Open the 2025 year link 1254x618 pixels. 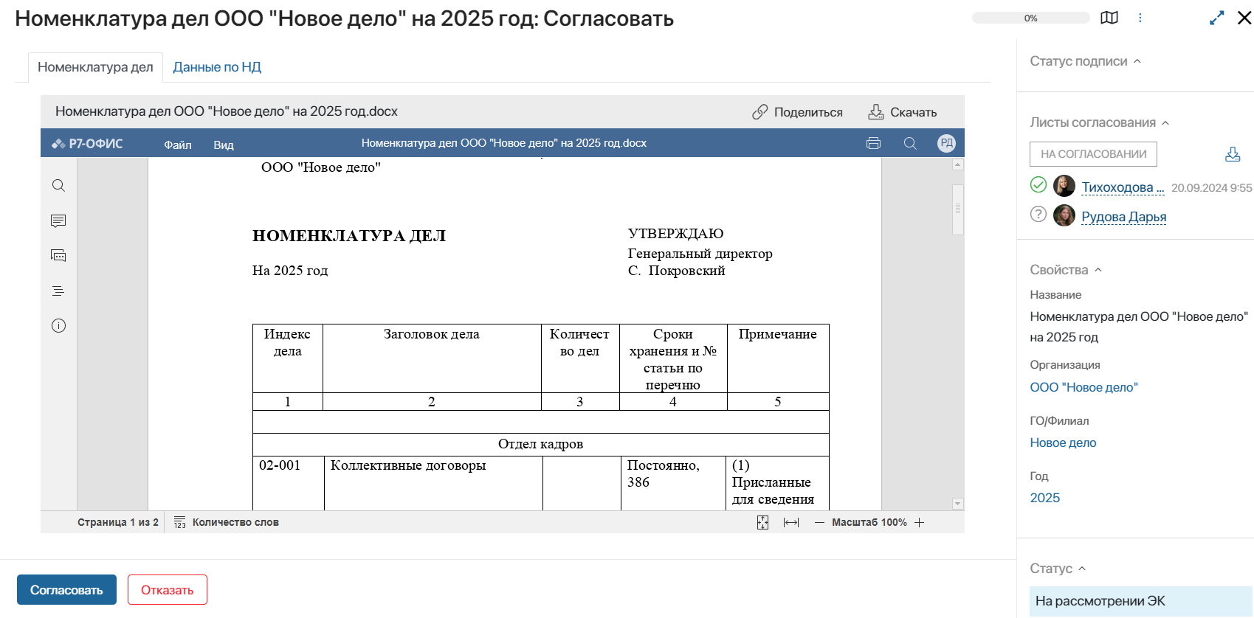pyautogui.click(x=1045, y=498)
